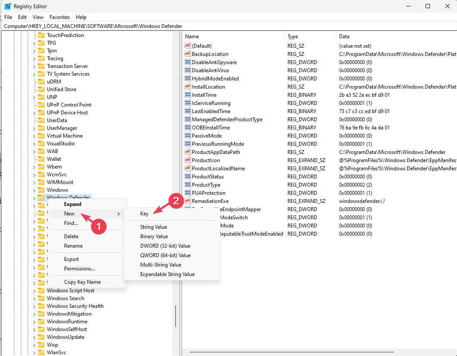
Task: Select Export from the context menu
Action: point(87,259)
